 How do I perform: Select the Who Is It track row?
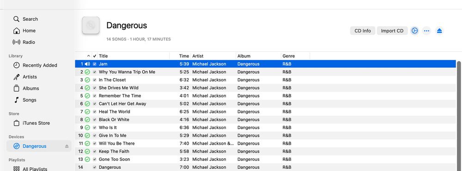click(265, 128)
